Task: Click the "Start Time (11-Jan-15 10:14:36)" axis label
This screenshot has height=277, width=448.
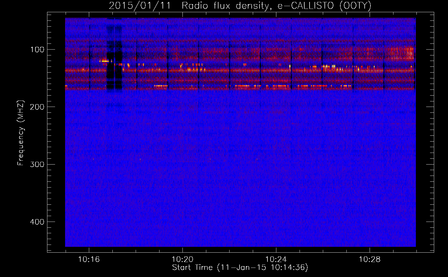Action: tap(240, 268)
